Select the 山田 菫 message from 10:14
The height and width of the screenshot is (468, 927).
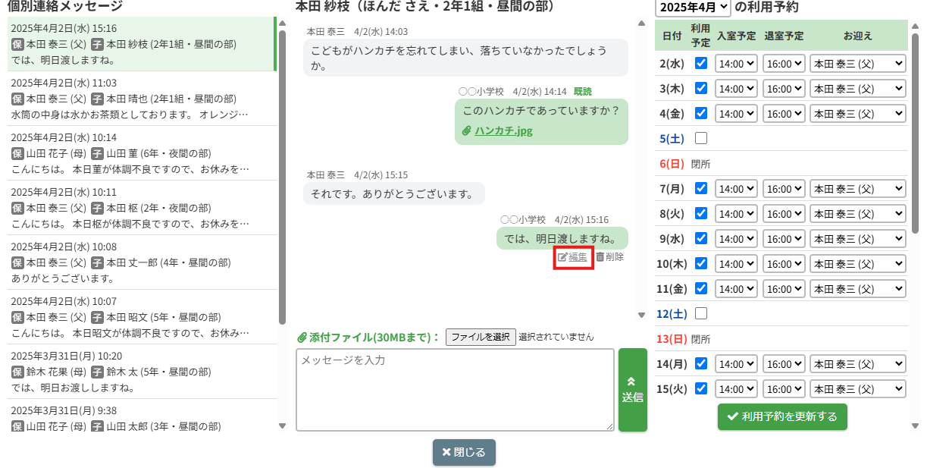pos(140,153)
